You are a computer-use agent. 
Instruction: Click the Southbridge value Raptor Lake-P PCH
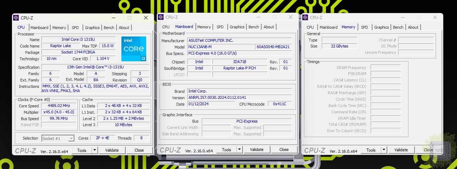click(240, 68)
